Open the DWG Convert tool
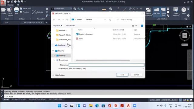Viewport: 194px width, 109px height. coord(10,12)
